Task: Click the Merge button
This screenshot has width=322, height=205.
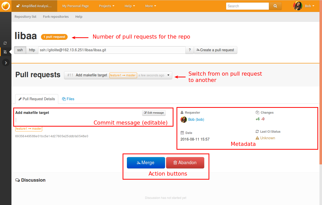Action: (x=146, y=163)
